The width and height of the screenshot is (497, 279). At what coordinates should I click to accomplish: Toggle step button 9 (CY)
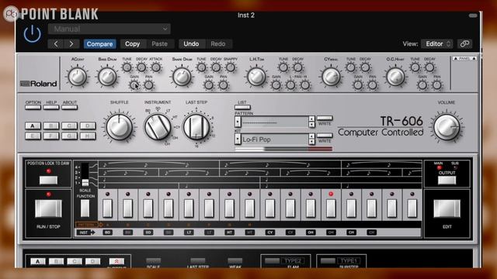tap(270, 208)
